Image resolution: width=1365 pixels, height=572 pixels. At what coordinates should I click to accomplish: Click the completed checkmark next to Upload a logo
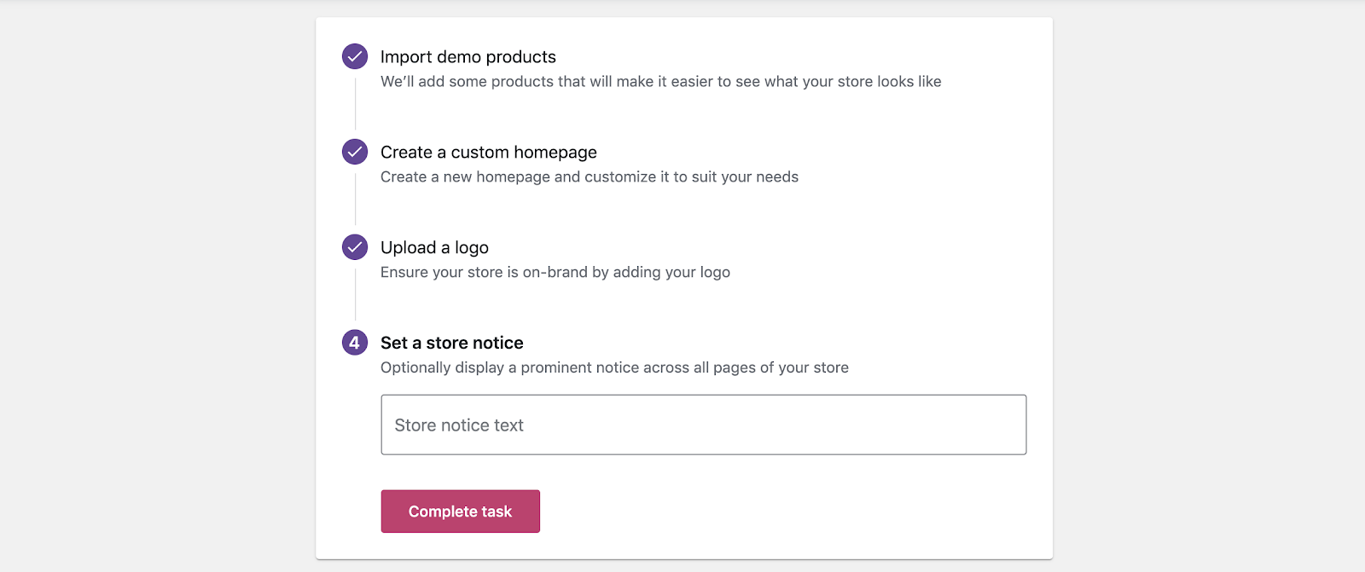click(x=355, y=247)
